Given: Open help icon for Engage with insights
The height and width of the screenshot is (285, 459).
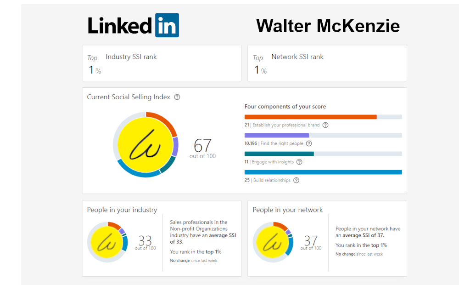Looking at the screenshot, I should point(299,162).
